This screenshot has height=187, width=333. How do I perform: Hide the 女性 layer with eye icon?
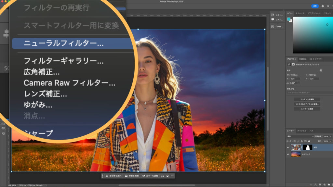pyautogui.click(x=288, y=147)
